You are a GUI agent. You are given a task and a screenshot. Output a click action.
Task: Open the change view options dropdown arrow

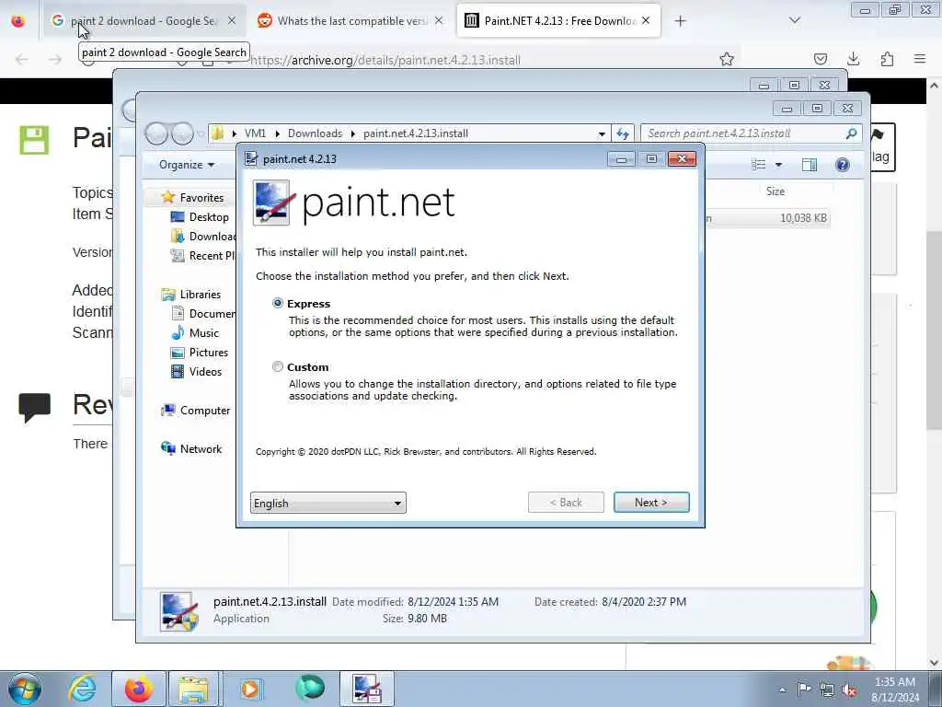click(x=778, y=165)
